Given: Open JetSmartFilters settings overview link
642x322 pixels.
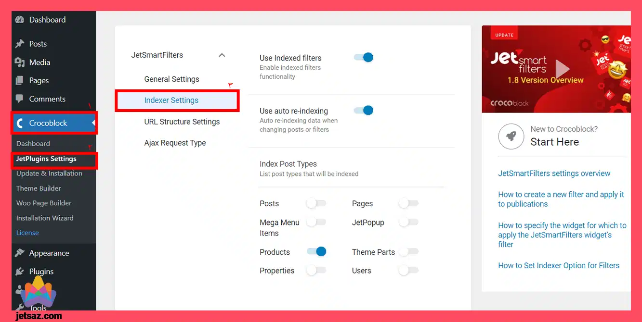Looking at the screenshot, I should tap(554, 173).
